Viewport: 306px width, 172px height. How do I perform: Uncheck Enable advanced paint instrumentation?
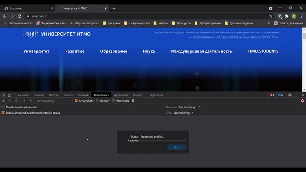click(3, 113)
